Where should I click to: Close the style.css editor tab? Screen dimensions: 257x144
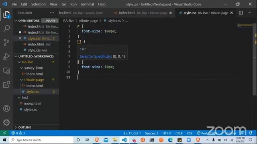click(x=232, y=13)
